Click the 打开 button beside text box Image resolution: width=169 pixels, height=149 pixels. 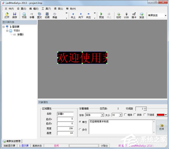pyautogui.click(x=162, y=127)
